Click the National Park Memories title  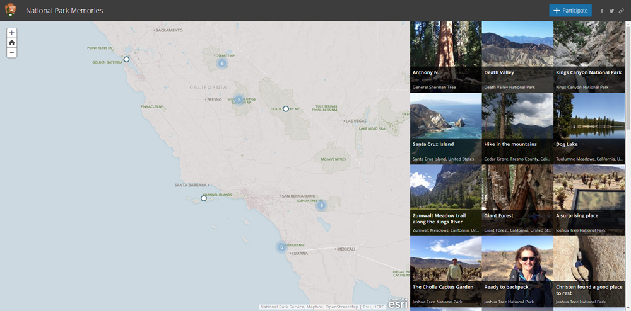click(64, 11)
